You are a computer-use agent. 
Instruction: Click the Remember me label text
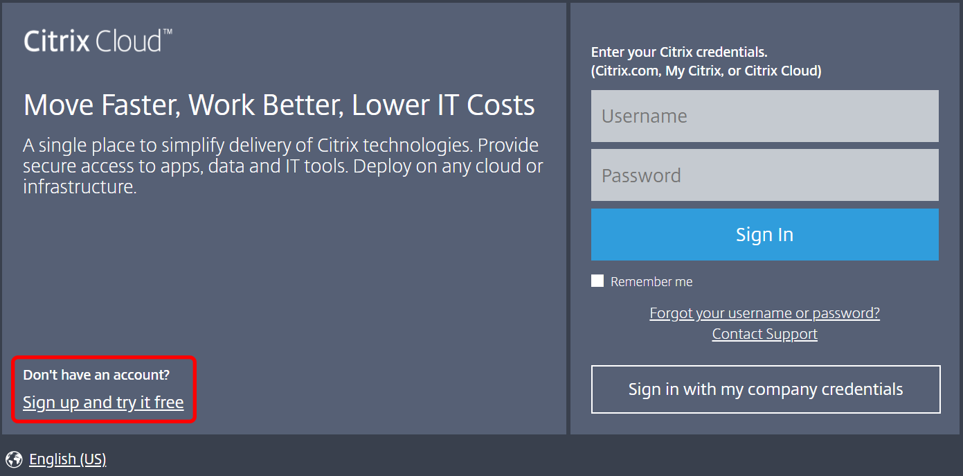click(651, 281)
